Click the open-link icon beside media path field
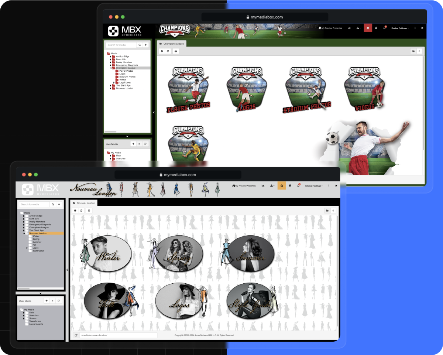 click(x=76, y=335)
